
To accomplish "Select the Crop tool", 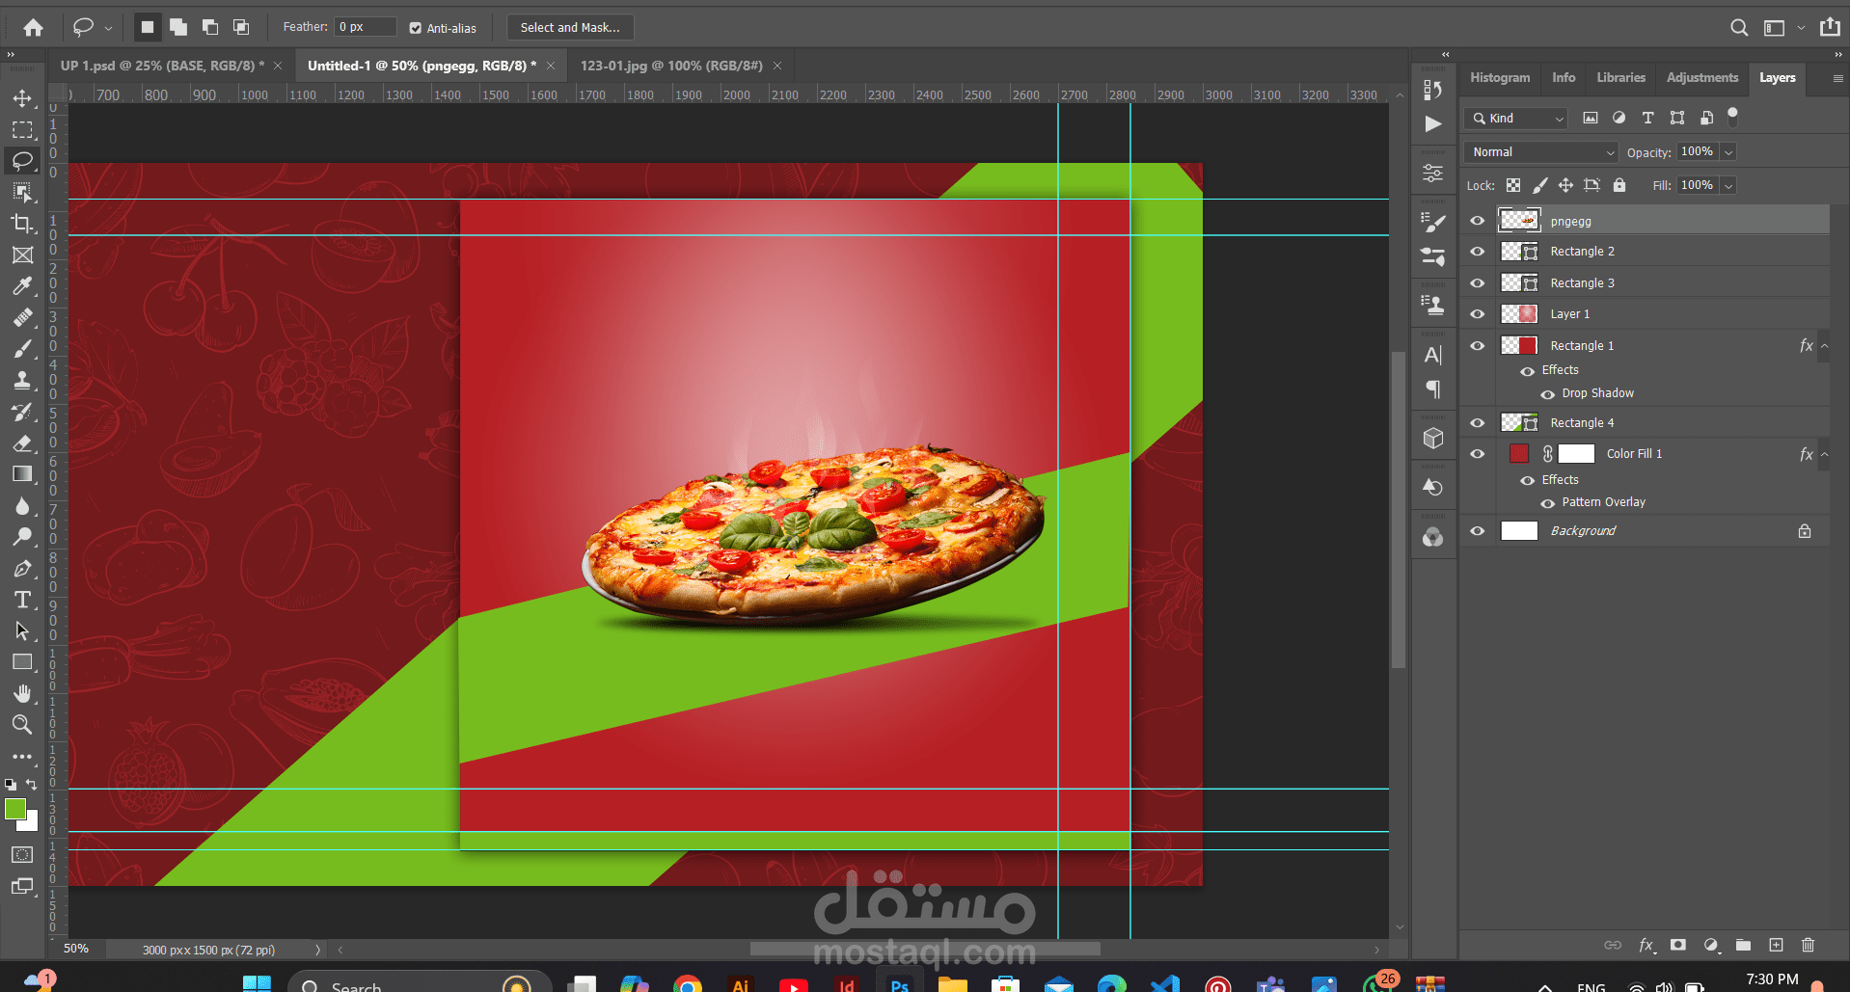I will 22,224.
